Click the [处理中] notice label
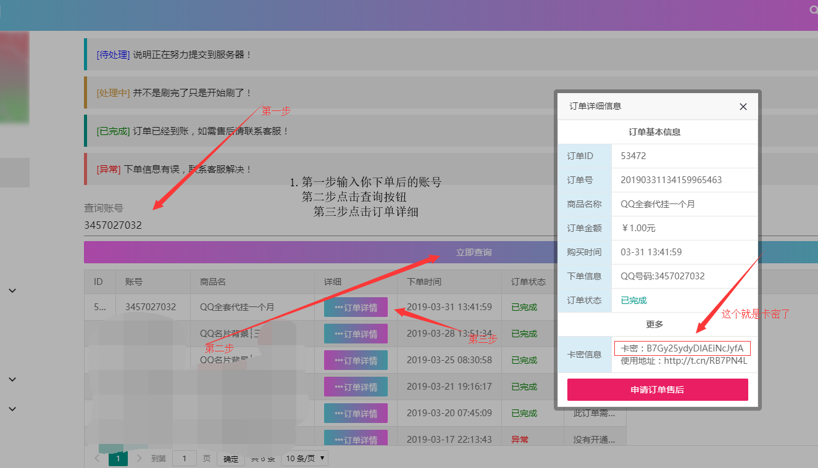The width and height of the screenshot is (818, 468). coord(113,93)
